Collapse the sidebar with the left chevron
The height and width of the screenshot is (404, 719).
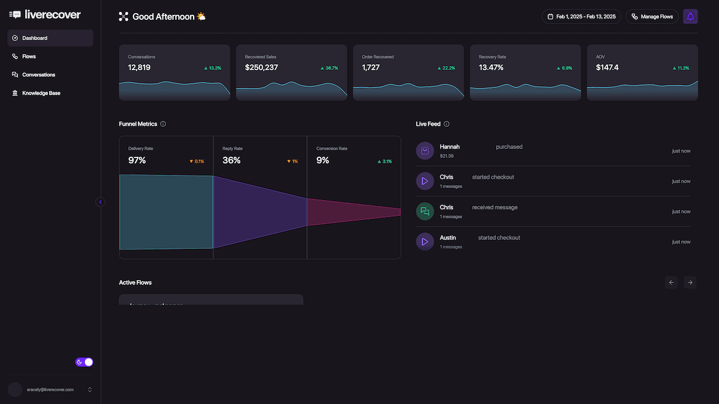pyautogui.click(x=101, y=202)
